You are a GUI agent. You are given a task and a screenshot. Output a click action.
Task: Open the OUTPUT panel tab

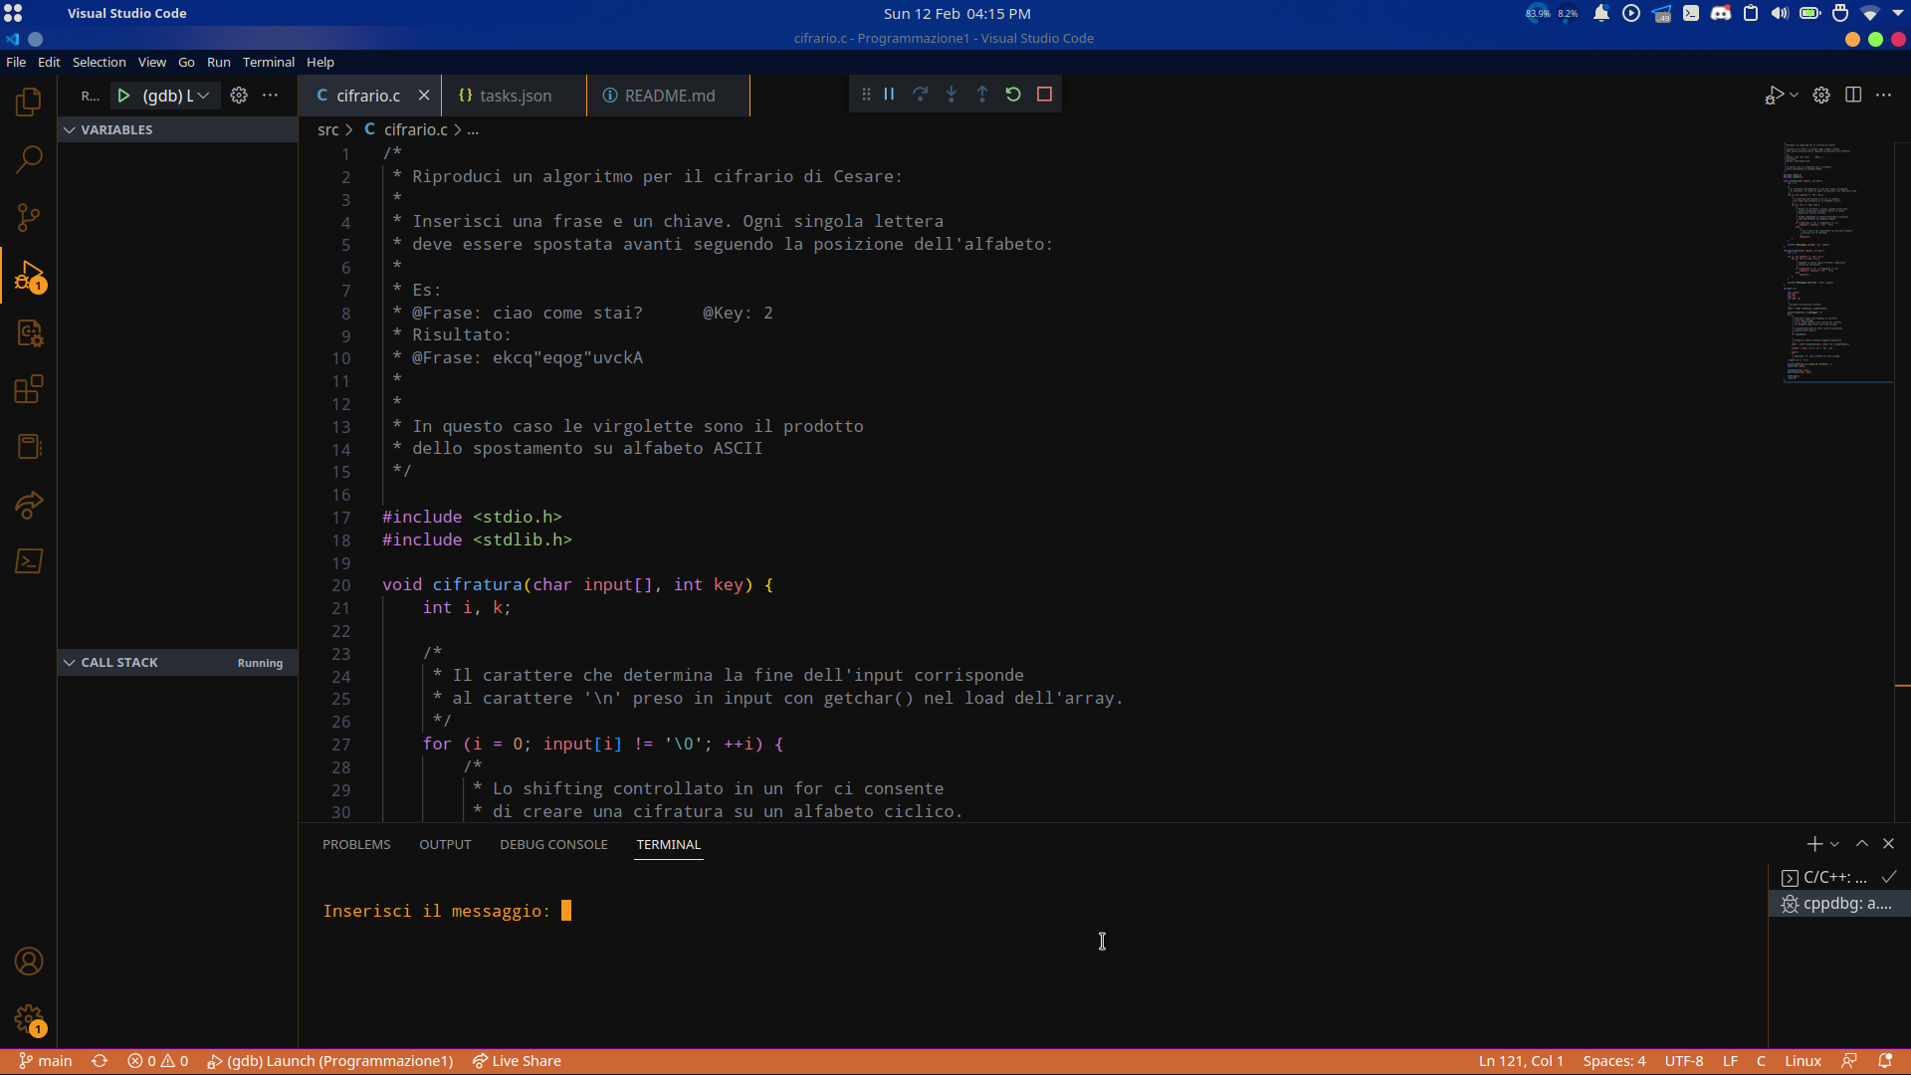tap(445, 845)
